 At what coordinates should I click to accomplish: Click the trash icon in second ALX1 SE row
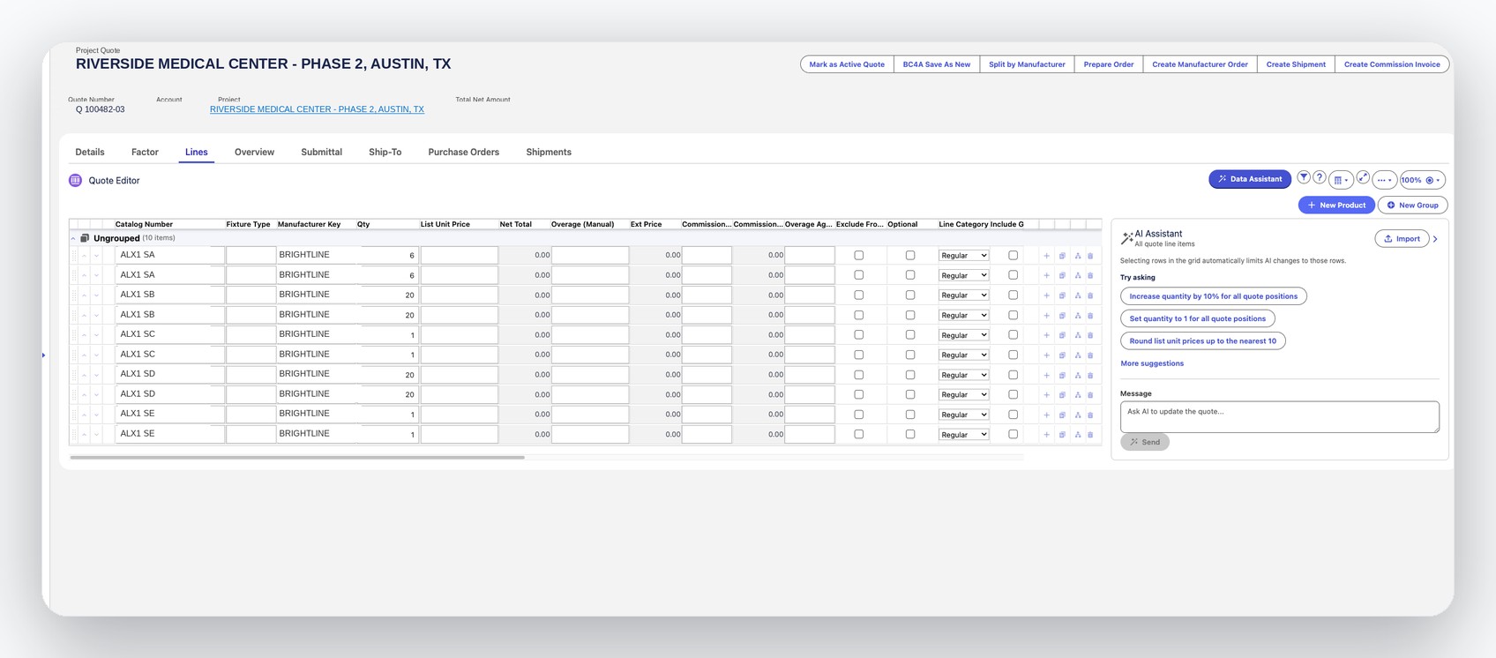[1090, 435]
